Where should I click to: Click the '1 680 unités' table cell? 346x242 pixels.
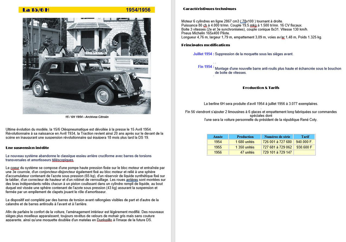pos(245,142)
